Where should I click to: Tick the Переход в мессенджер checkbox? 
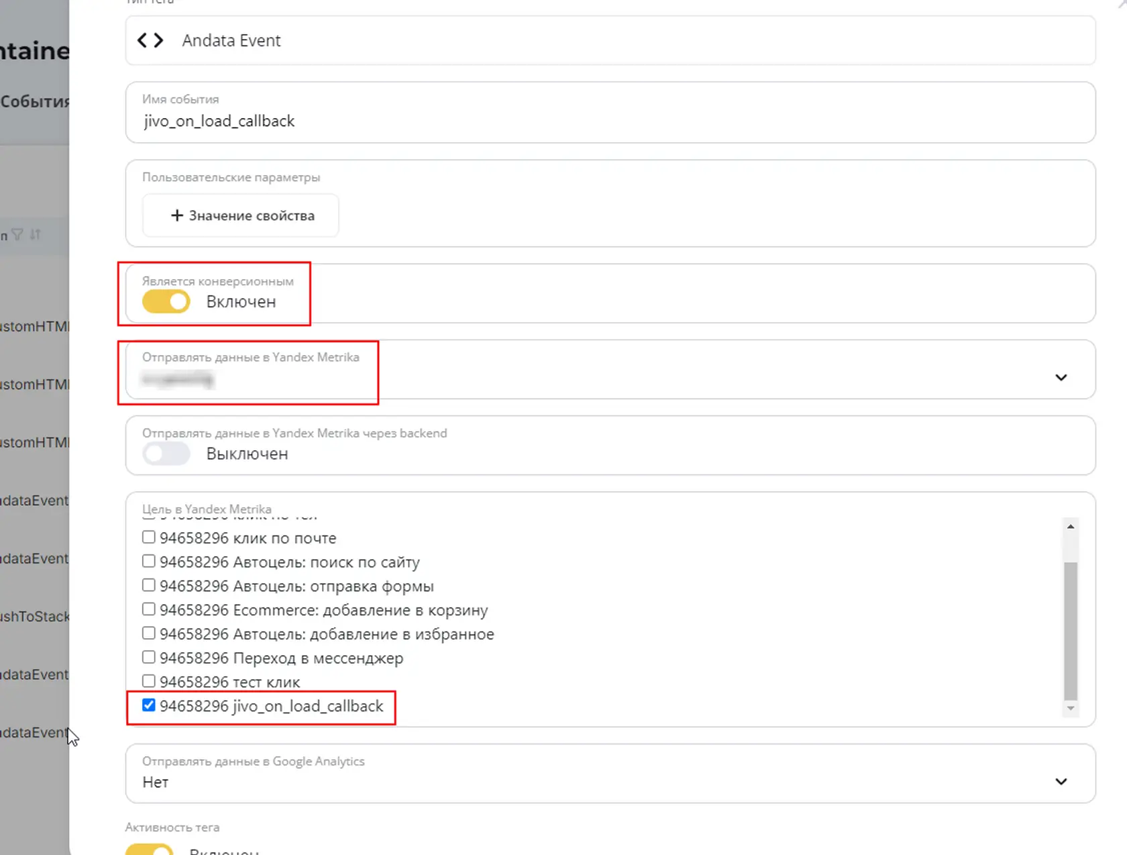[x=149, y=657]
